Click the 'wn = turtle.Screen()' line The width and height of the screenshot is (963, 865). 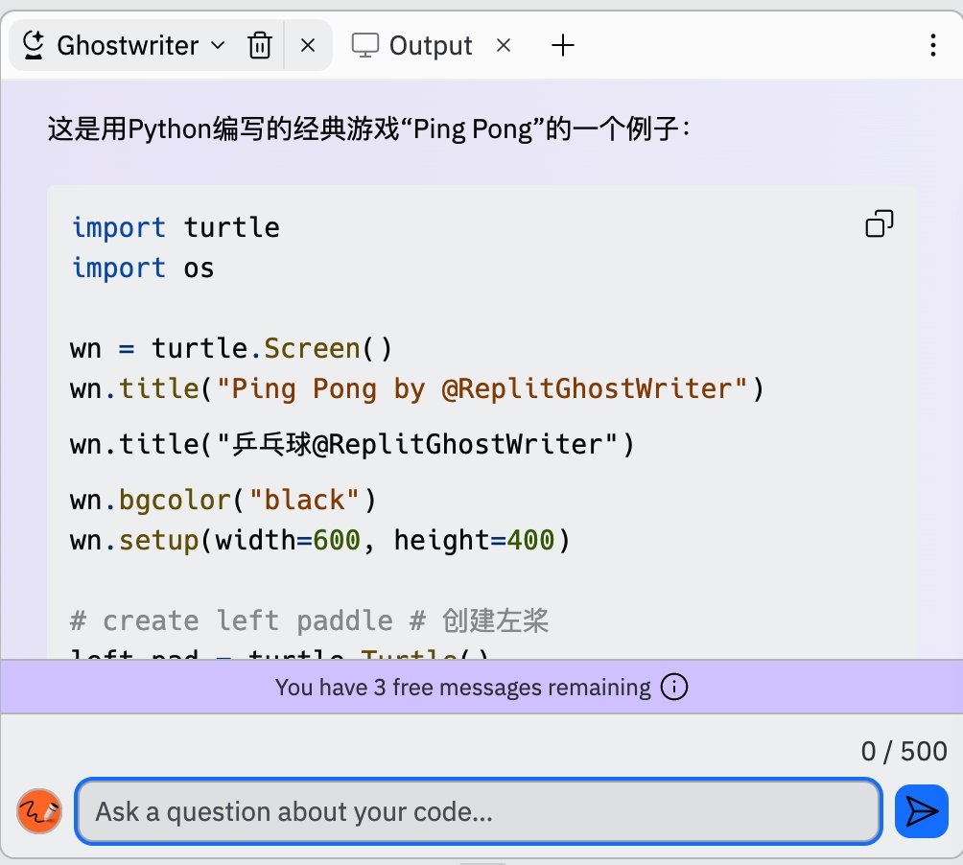(231, 349)
